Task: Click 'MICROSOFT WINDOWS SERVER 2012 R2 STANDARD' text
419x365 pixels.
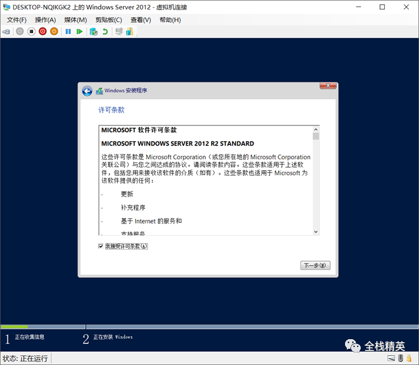Action: [x=178, y=144]
